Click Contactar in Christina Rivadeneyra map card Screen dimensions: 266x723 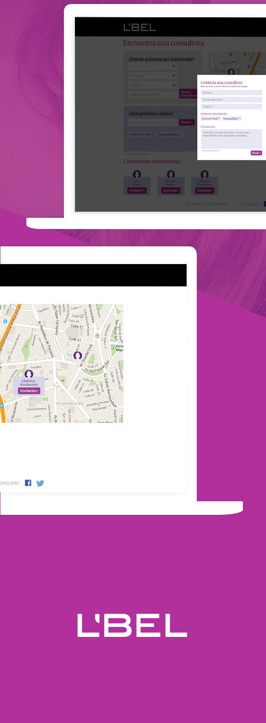coord(29,391)
